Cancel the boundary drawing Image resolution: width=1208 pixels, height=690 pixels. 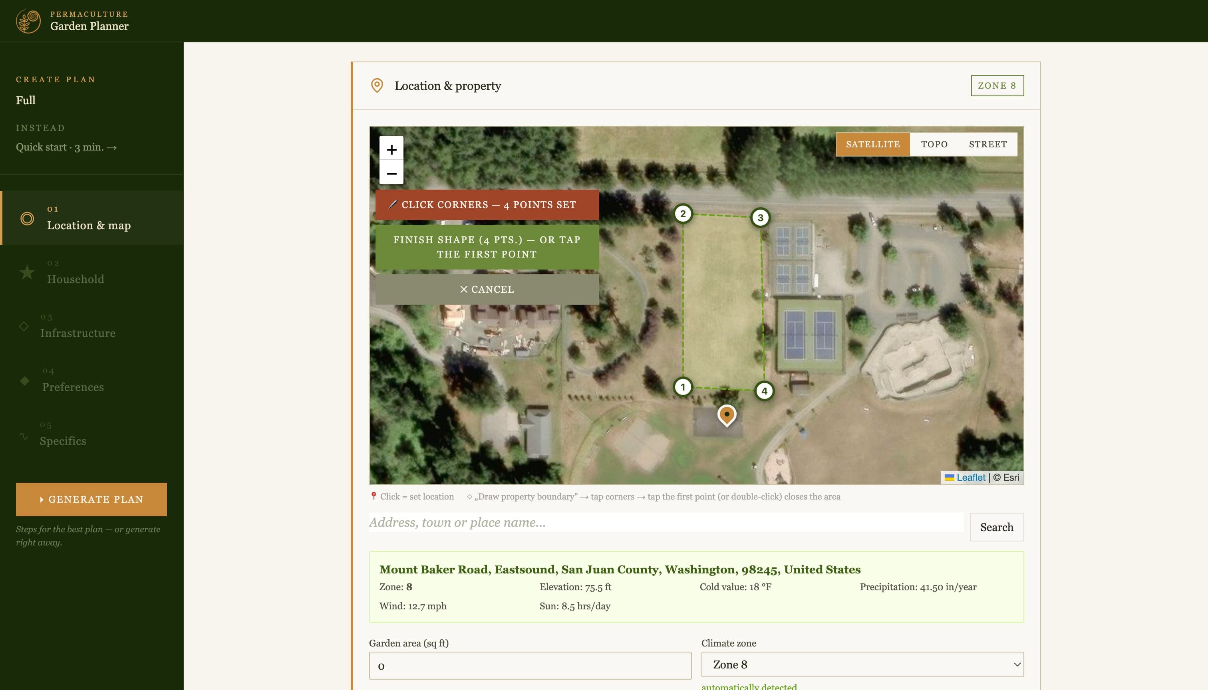(487, 289)
